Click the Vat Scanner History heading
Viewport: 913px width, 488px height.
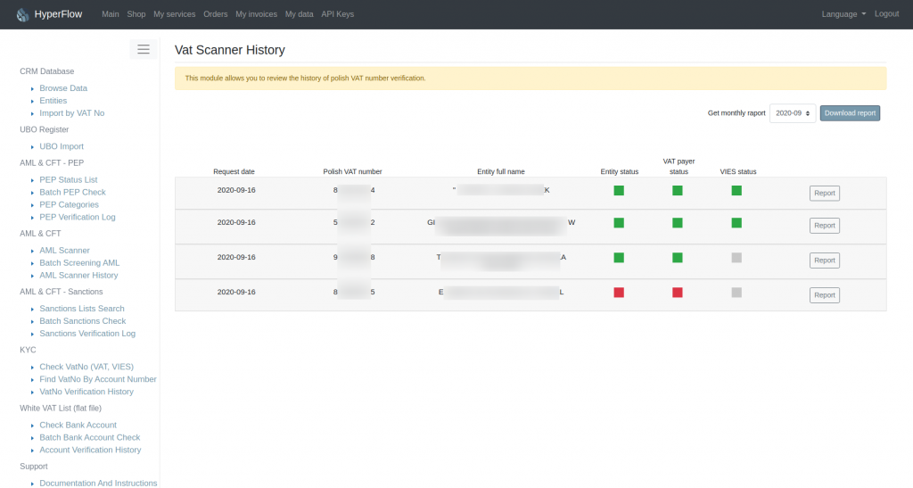(230, 50)
